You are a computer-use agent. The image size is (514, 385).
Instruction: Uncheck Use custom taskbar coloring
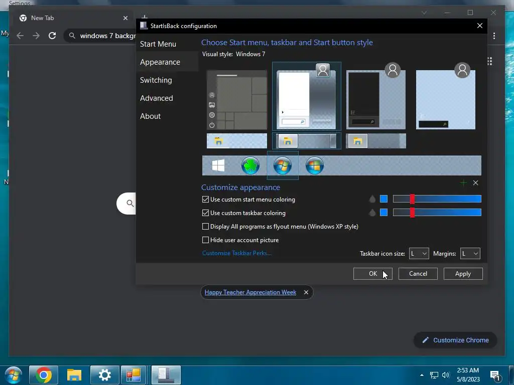tap(205, 213)
